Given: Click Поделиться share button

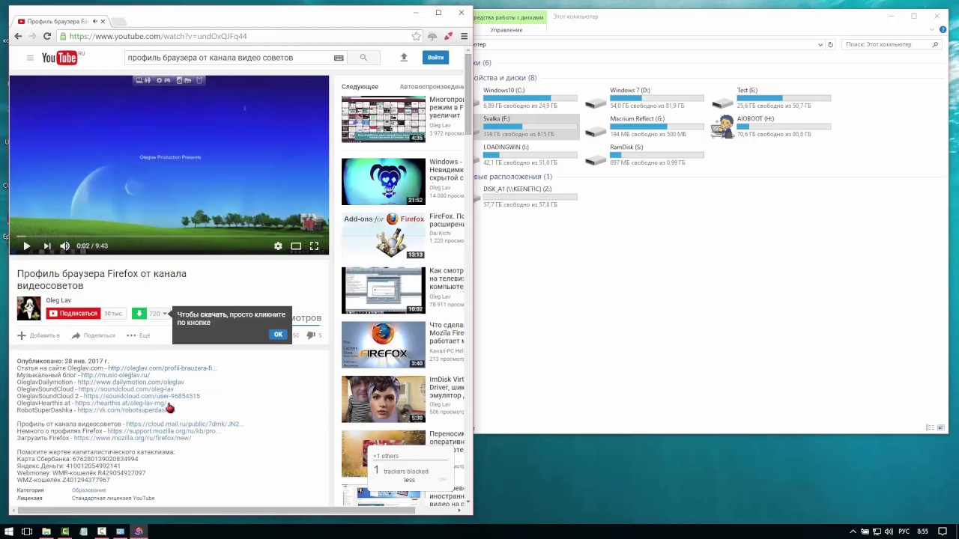Looking at the screenshot, I should [93, 335].
